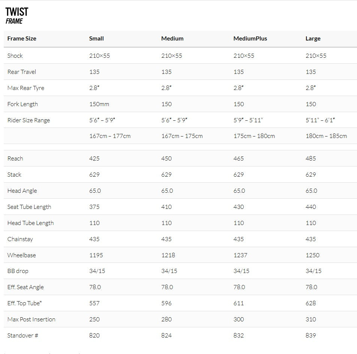Click the Frame Size header cell
The image size is (357, 354).
coord(22,39)
